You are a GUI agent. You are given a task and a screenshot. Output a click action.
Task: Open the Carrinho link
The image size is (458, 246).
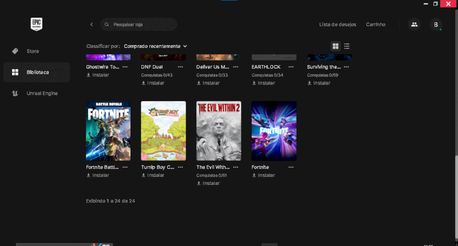tap(376, 25)
